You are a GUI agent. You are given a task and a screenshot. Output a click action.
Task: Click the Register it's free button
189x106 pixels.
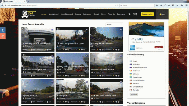[x=147, y=14]
